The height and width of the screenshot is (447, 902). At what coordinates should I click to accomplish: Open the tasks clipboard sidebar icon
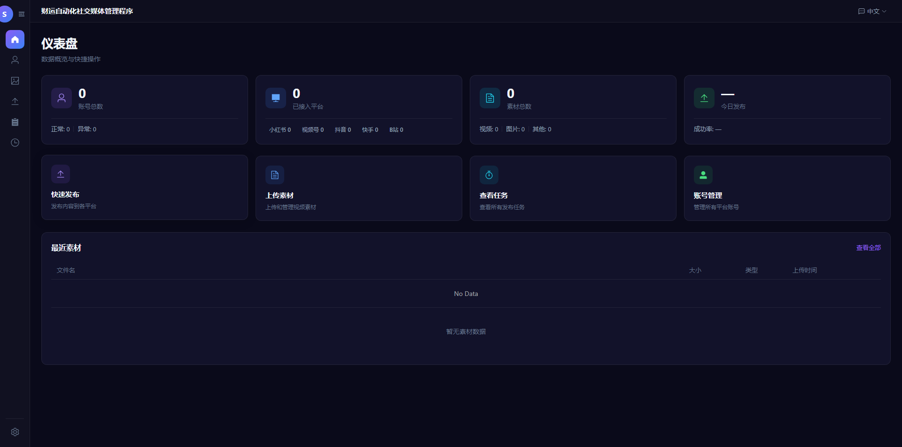point(15,122)
